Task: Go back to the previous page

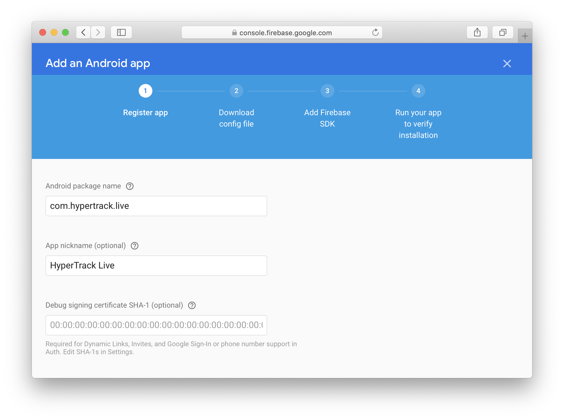Action: pyautogui.click(x=84, y=33)
